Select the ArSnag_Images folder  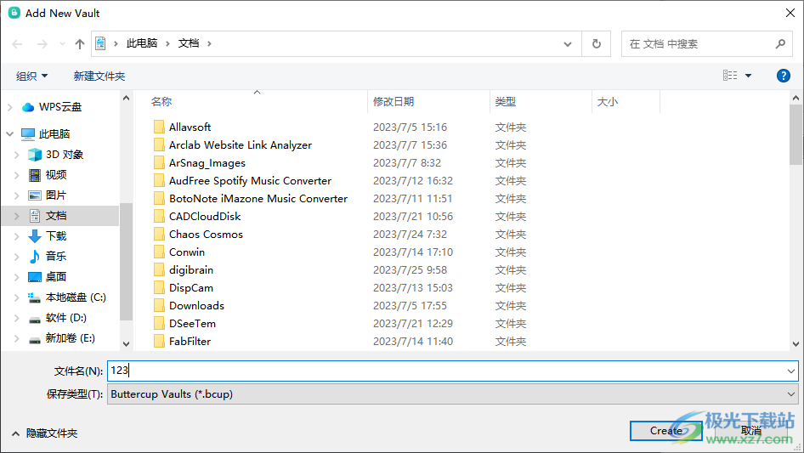click(207, 163)
